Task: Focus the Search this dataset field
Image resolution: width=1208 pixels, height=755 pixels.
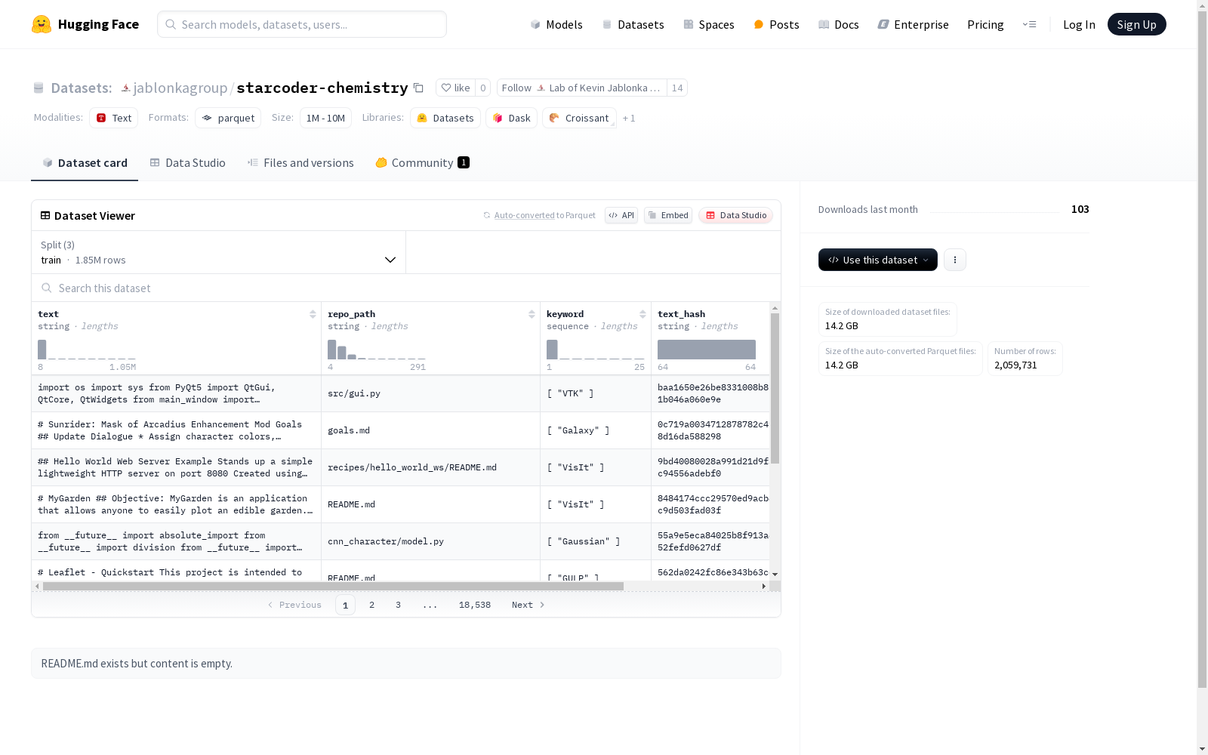Action: click(x=406, y=288)
